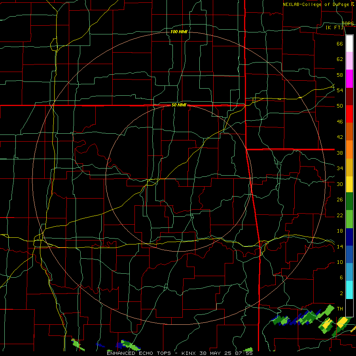Pick the light orange legend swatch
This screenshot has height=356, width=356.
[349, 150]
